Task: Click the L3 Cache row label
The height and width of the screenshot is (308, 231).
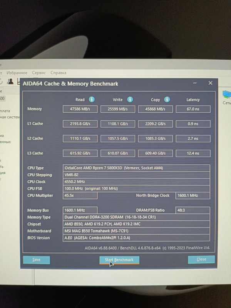Action: (x=35, y=153)
